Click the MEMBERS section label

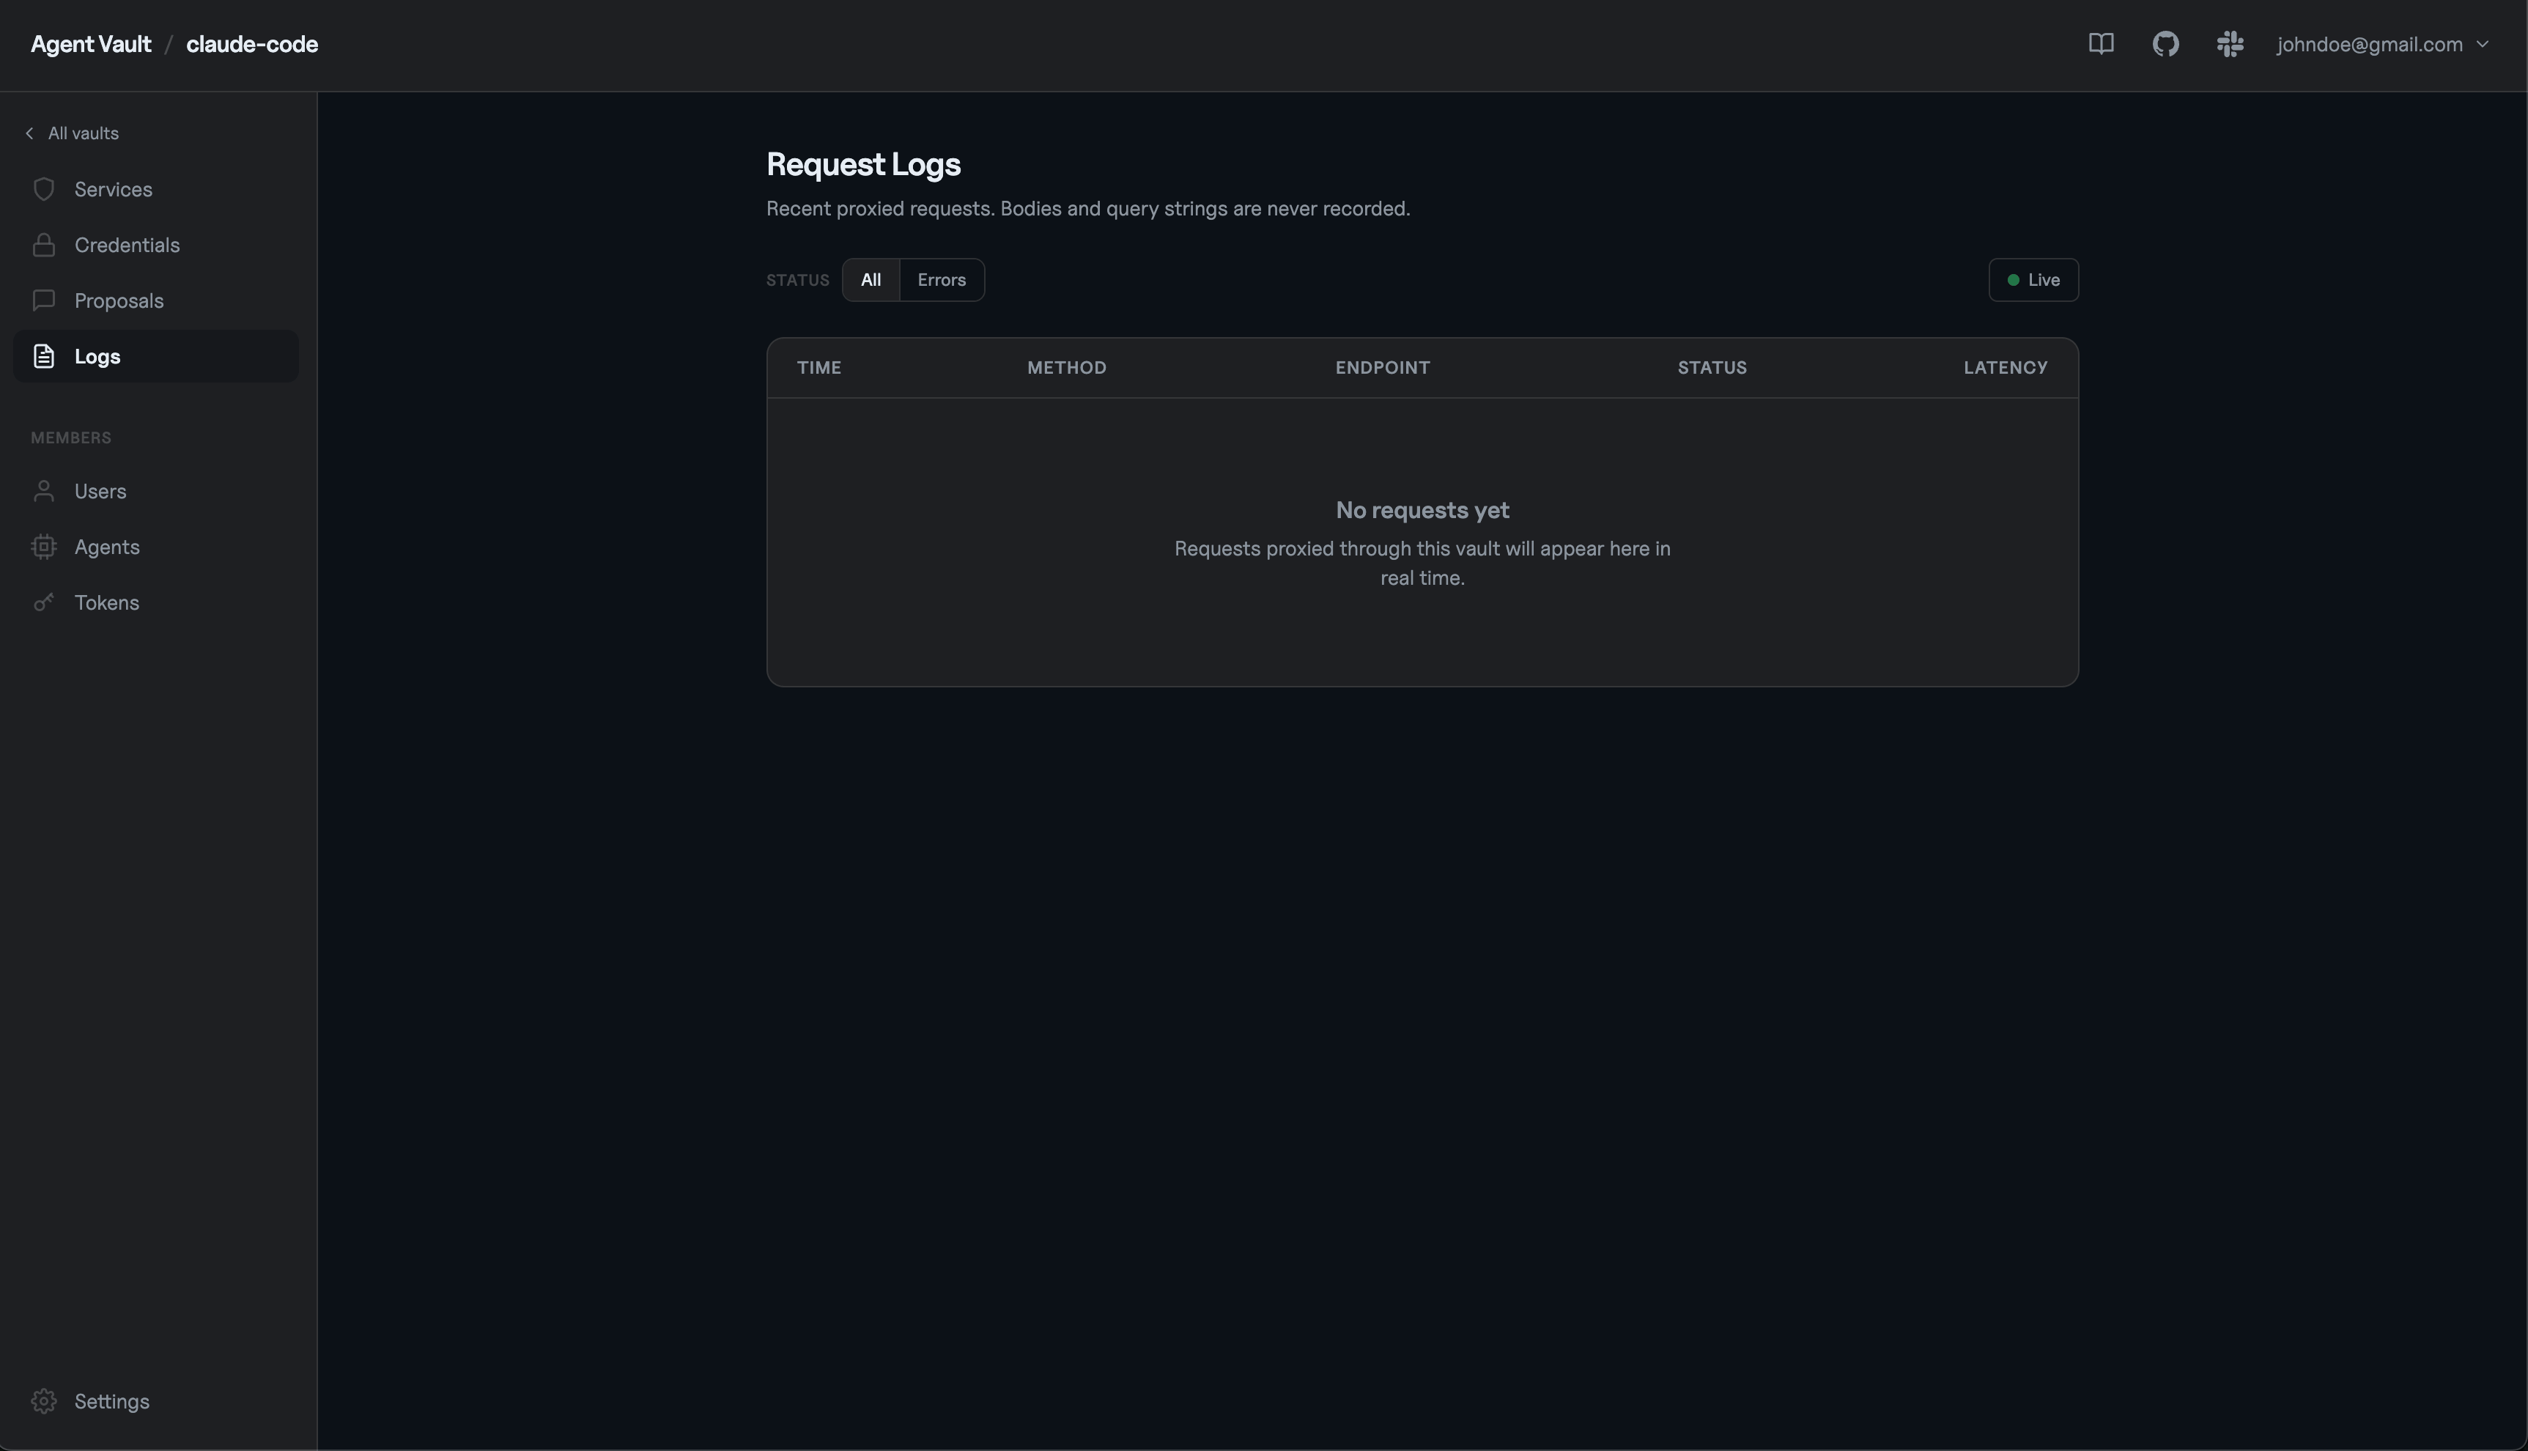71,438
